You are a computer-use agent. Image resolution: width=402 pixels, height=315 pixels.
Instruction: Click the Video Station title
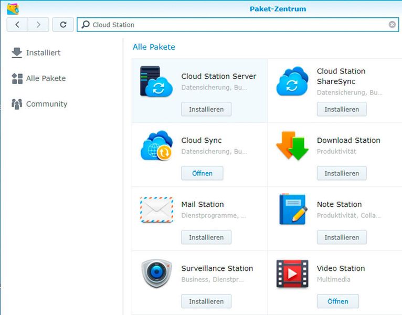pos(341,268)
